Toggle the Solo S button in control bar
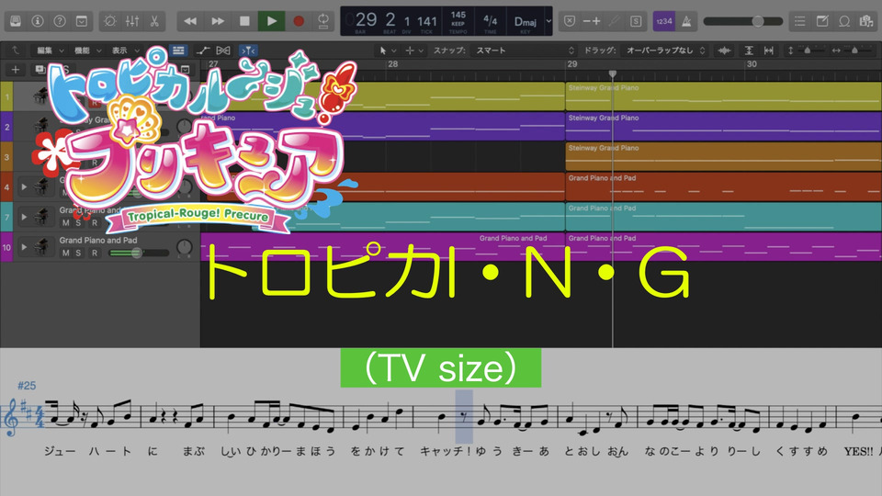 [x=636, y=21]
